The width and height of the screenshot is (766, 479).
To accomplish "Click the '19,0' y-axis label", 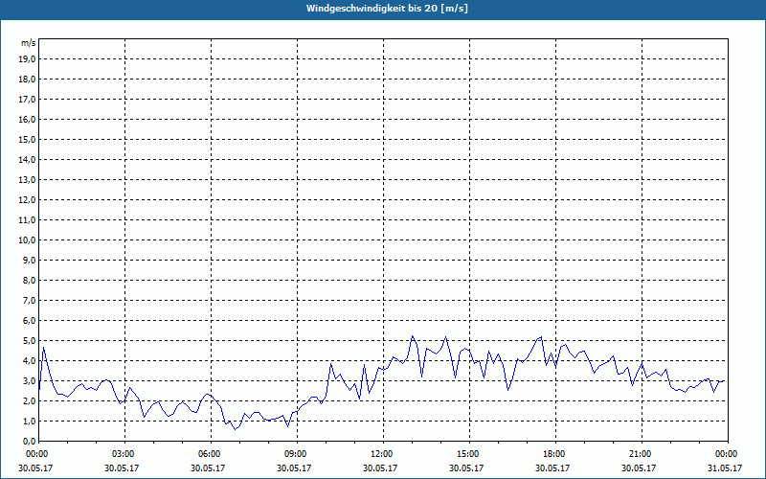I will point(28,59).
